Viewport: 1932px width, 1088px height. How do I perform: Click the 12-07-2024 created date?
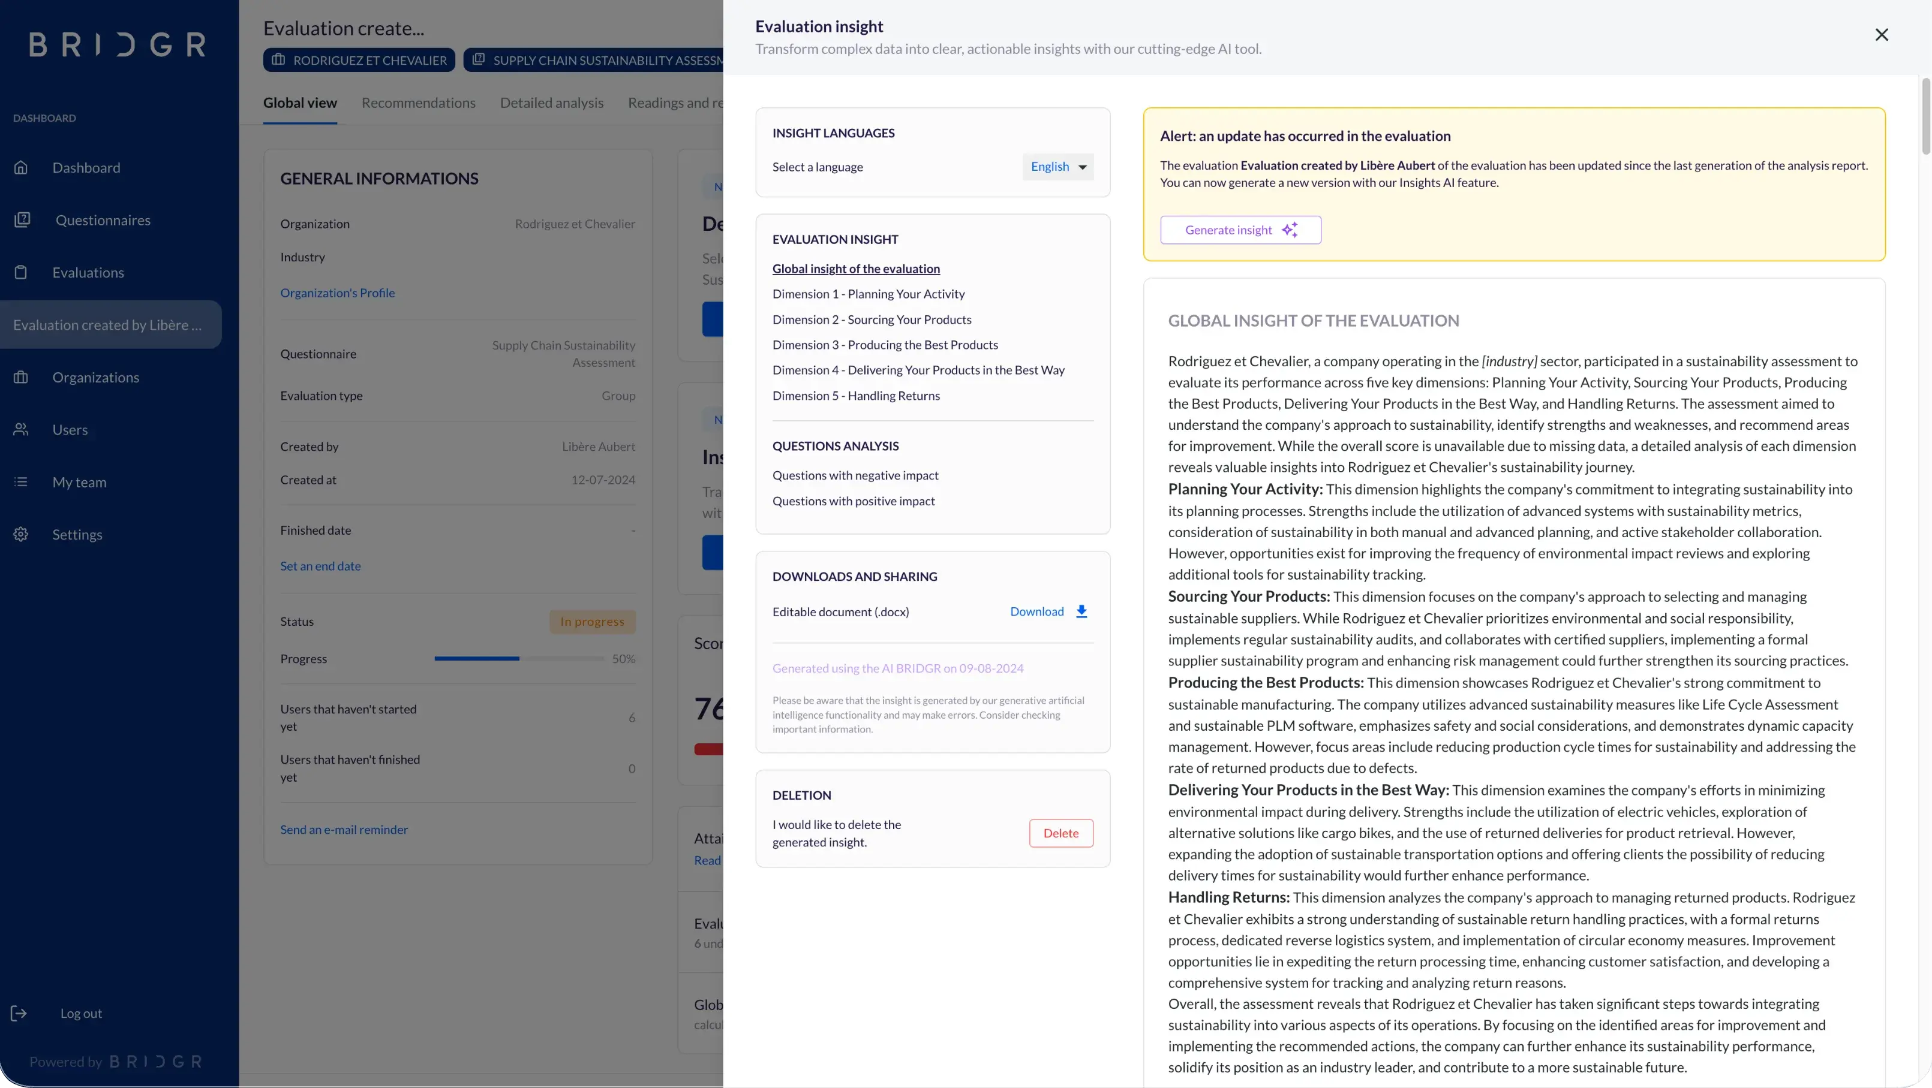pos(603,480)
